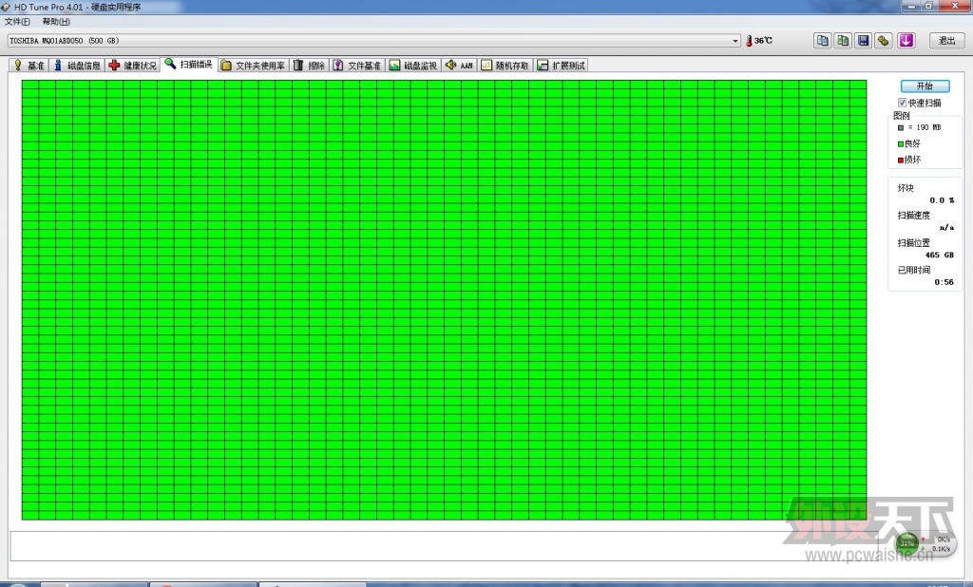Screen dimensions: 973x587
Task: Switch to the AAM tab
Action: (x=459, y=66)
